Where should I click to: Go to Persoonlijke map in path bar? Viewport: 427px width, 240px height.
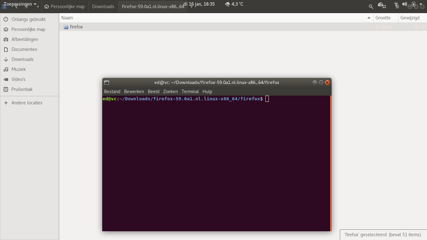tap(64, 7)
